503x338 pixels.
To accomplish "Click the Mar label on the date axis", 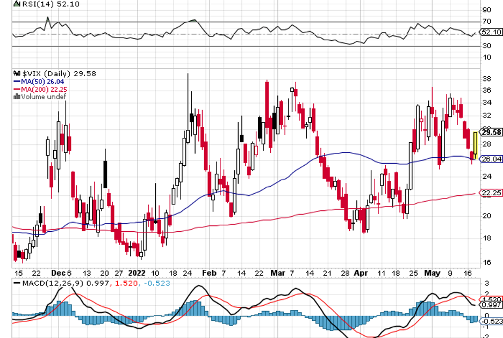I will (x=277, y=273).
